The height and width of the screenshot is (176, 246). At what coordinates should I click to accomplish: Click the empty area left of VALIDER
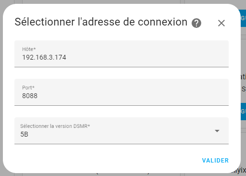106,161
